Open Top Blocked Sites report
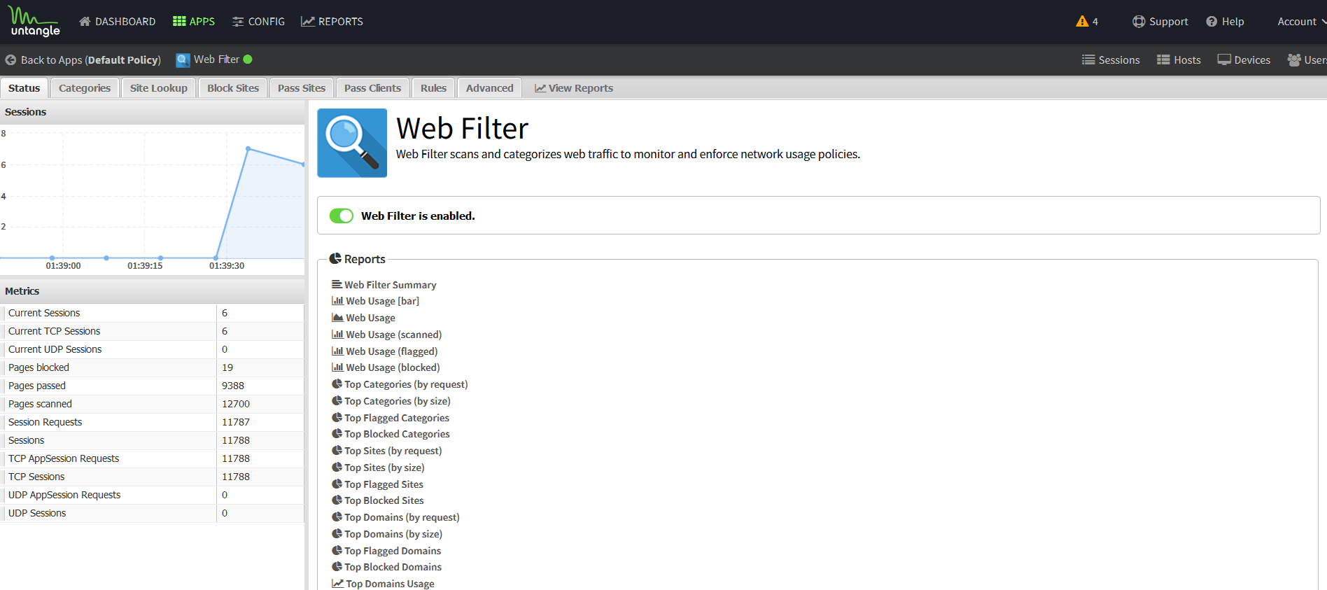The image size is (1327, 590). [x=384, y=500]
